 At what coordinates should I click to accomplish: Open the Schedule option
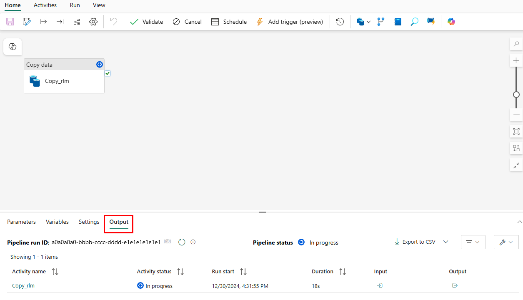click(x=229, y=22)
